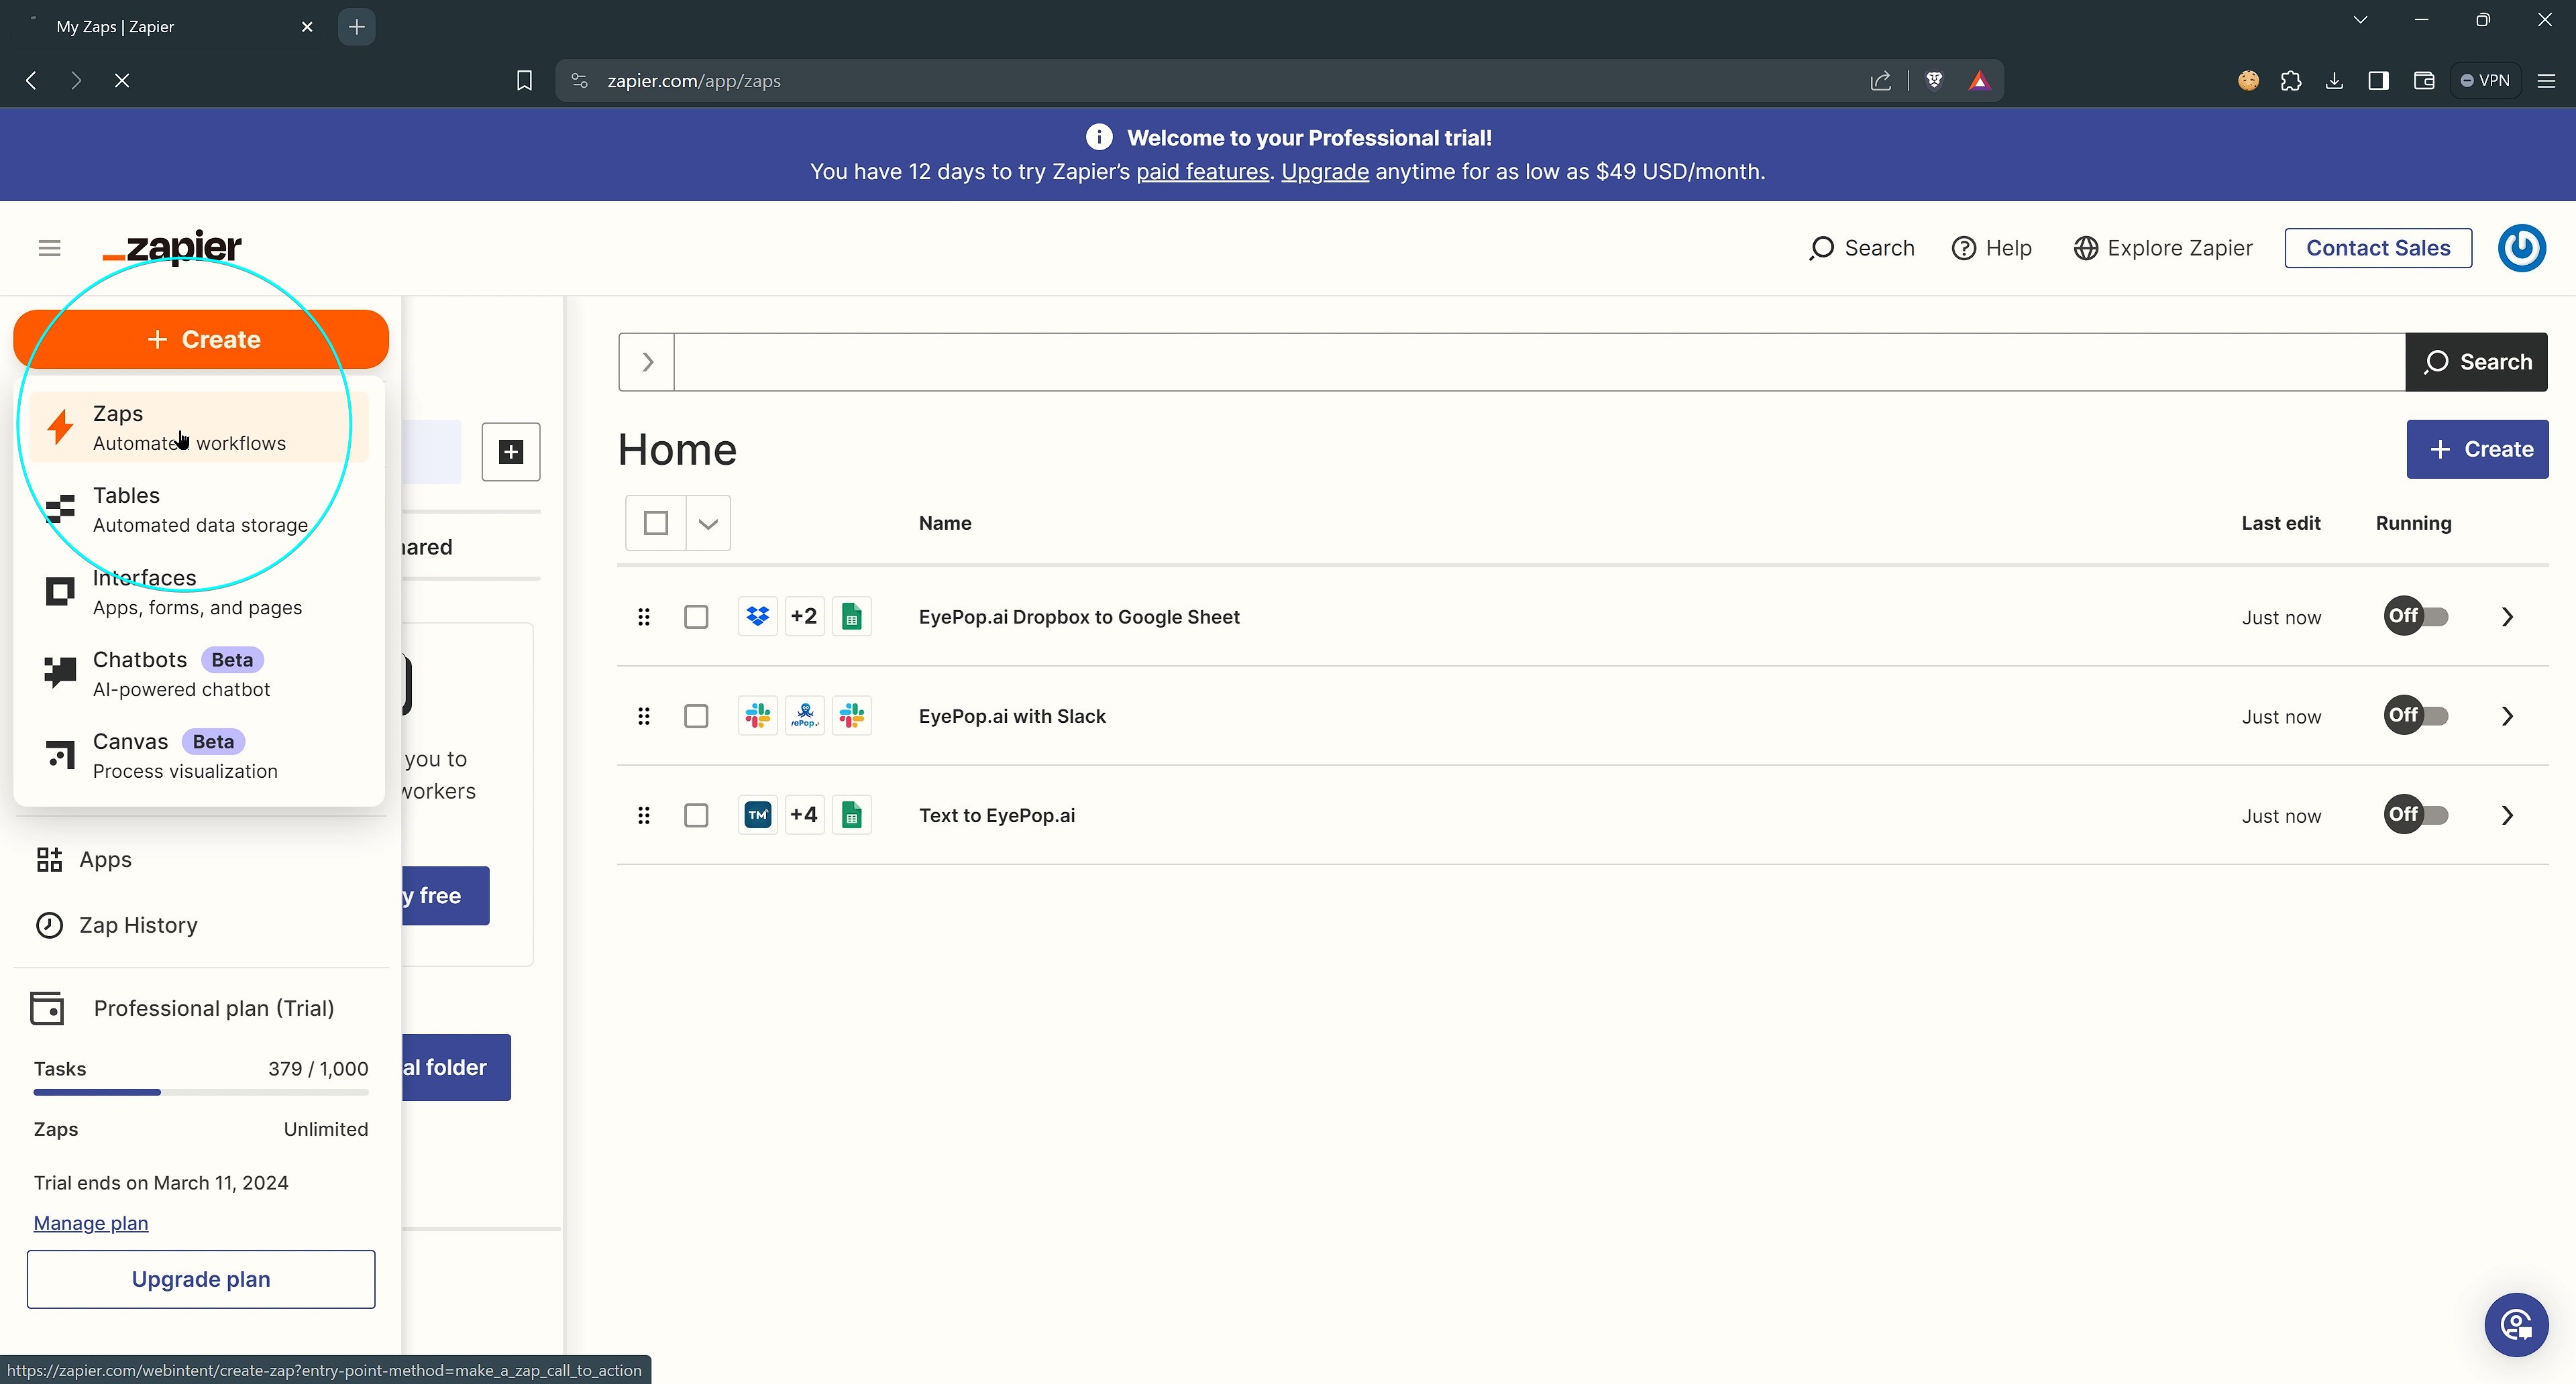Viewport: 2576px width, 1384px height.
Task: Open Explore Zapier
Action: point(2162,247)
